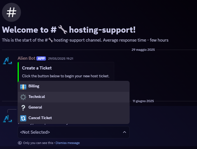
Task: Select the Cancel Ticket option
Action: (x=74, y=118)
